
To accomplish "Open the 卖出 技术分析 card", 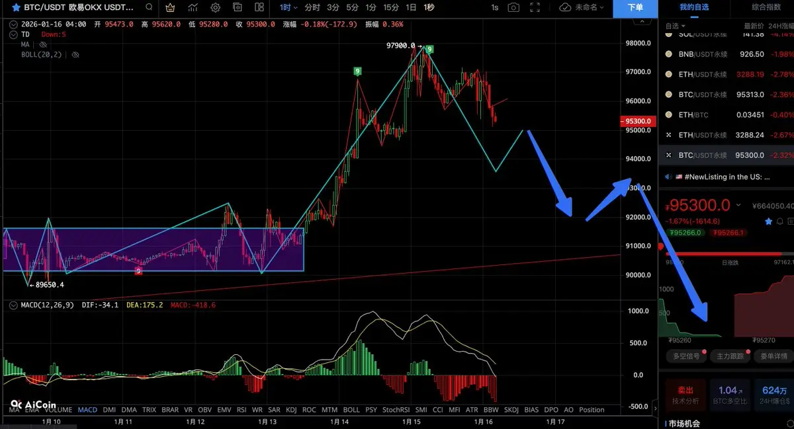I will (x=685, y=395).
